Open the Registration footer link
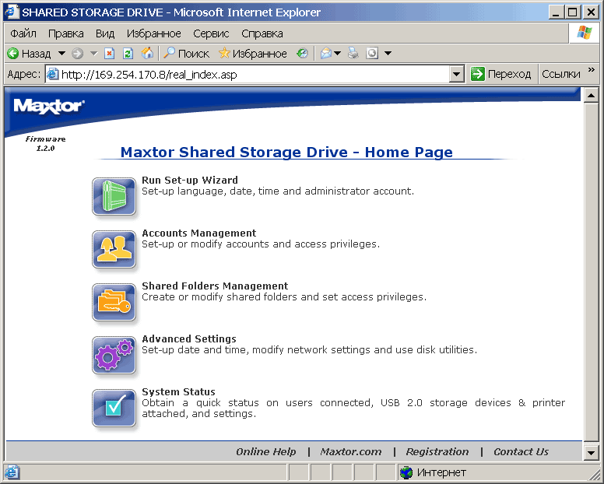This screenshot has width=604, height=484. (x=437, y=451)
